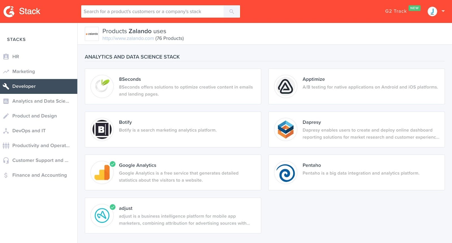Open the user avatar J icon
452x243 pixels.
pos(432,11)
